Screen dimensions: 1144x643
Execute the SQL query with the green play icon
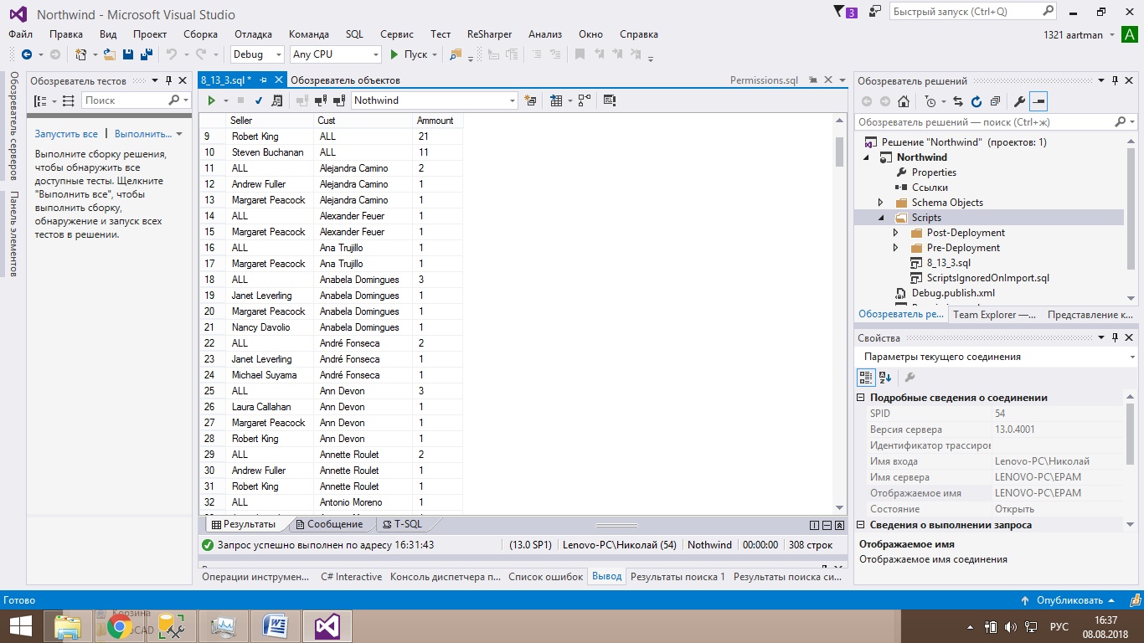[x=212, y=100]
